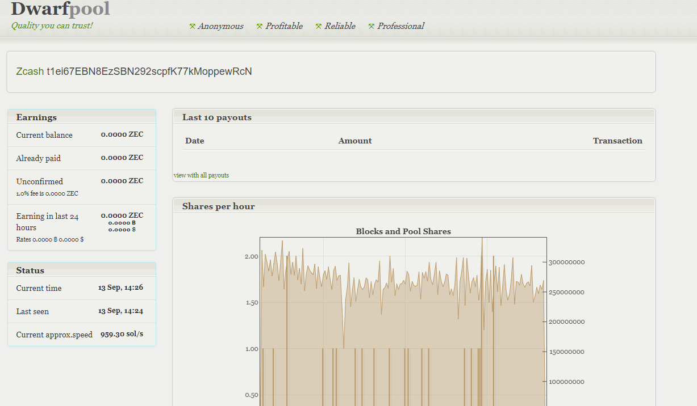Click the pickaxe icon beside Professional
The image size is (697, 406).
coord(372,26)
